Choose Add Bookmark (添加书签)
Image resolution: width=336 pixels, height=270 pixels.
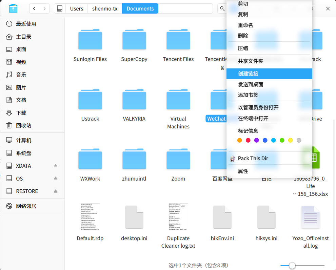point(269,95)
